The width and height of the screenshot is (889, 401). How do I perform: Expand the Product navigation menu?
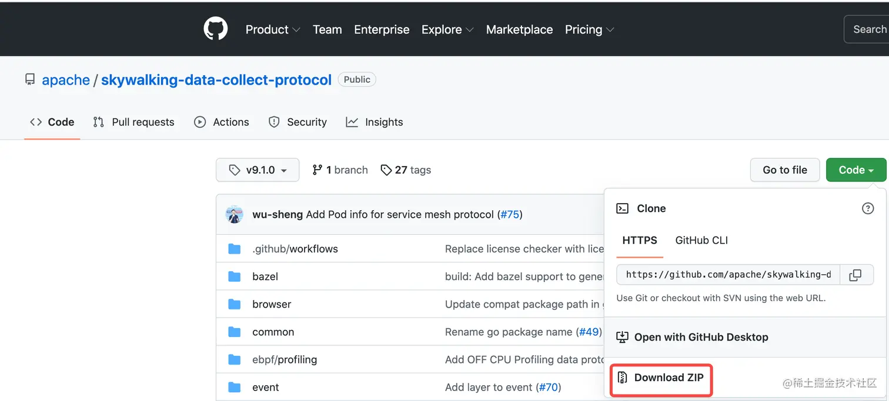[273, 29]
